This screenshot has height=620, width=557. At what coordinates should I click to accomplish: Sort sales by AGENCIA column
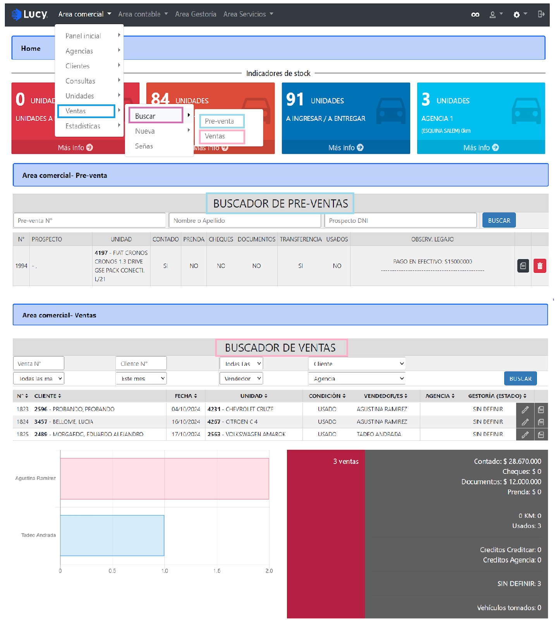tap(440, 396)
